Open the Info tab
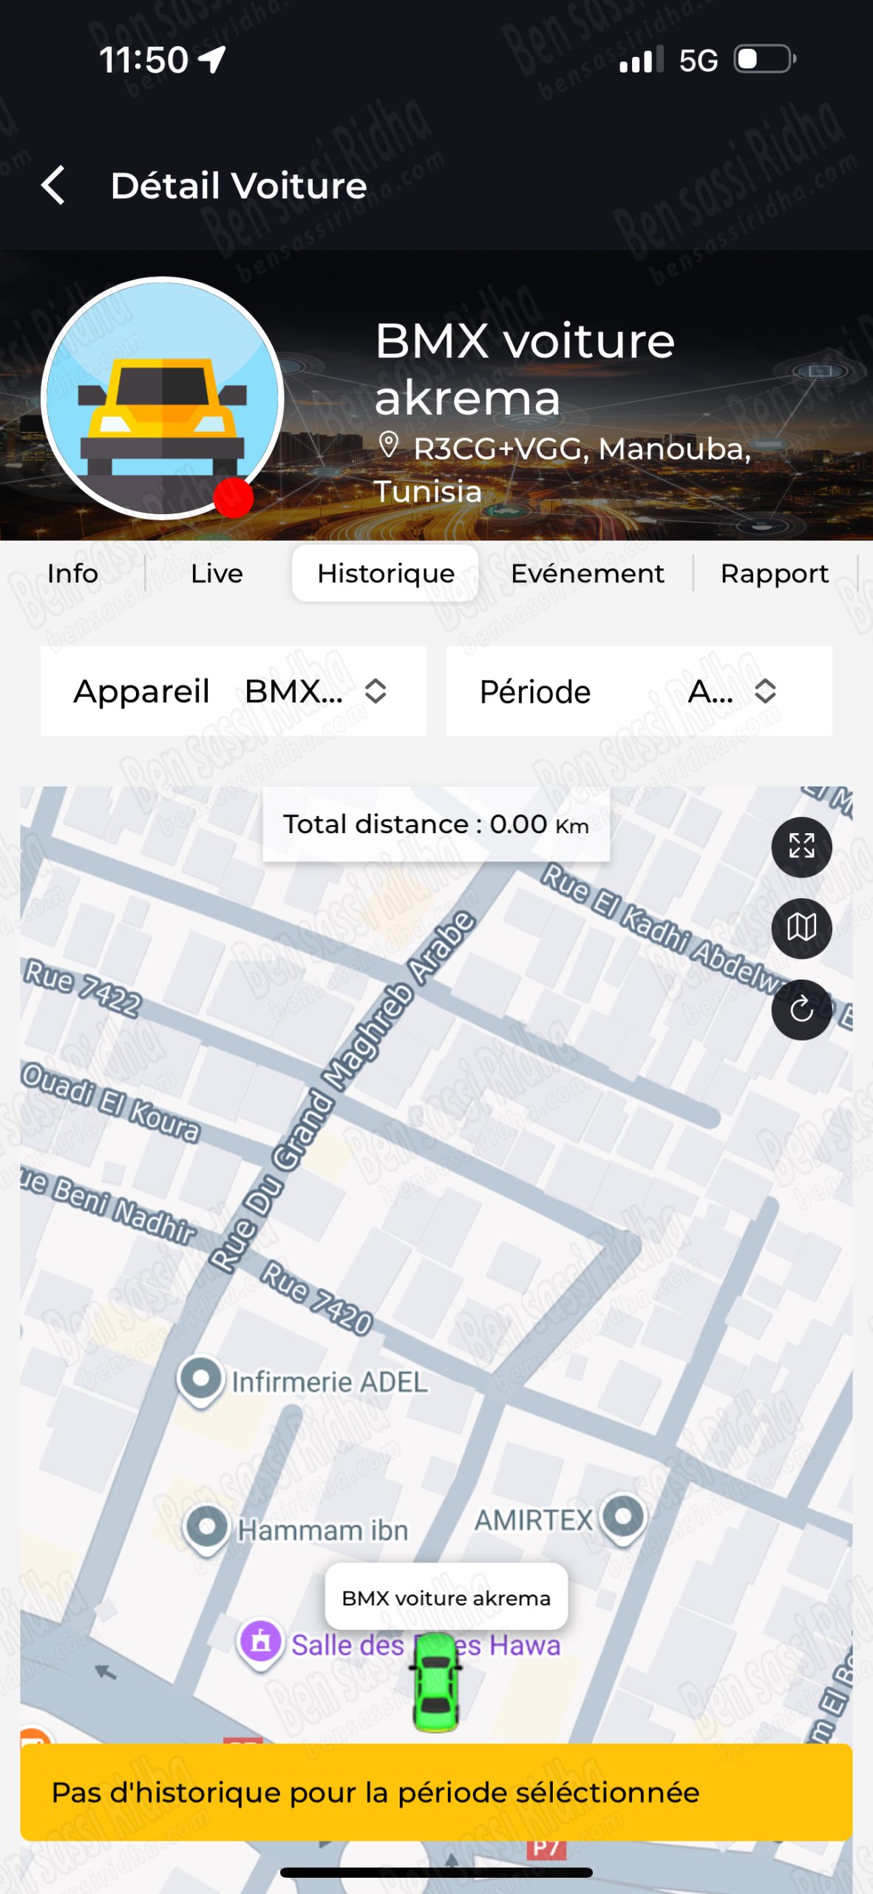The image size is (873, 1894). pos(72,573)
